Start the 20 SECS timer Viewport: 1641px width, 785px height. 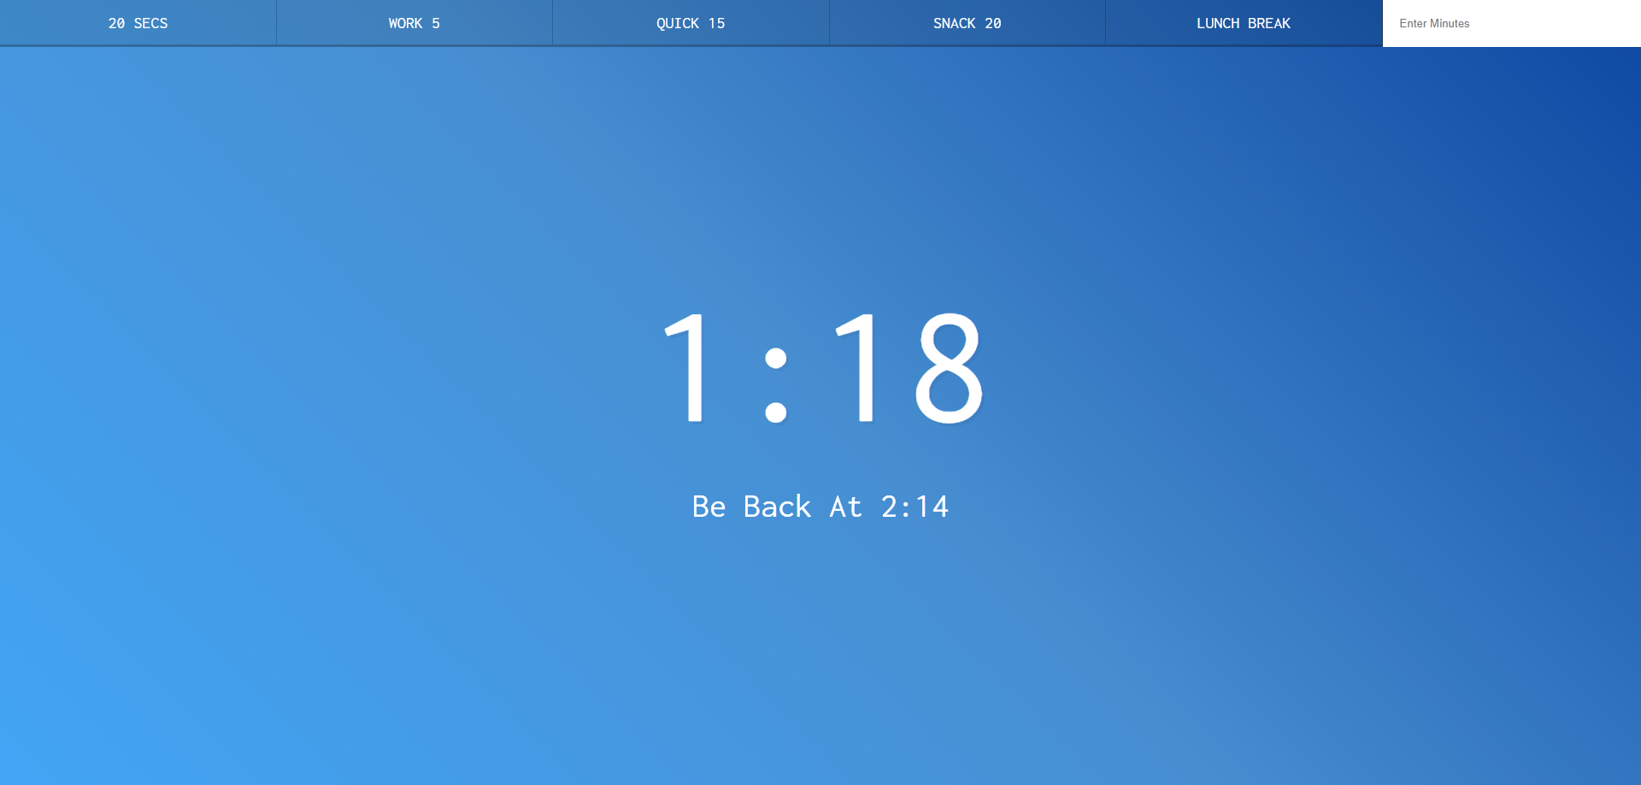138,23
